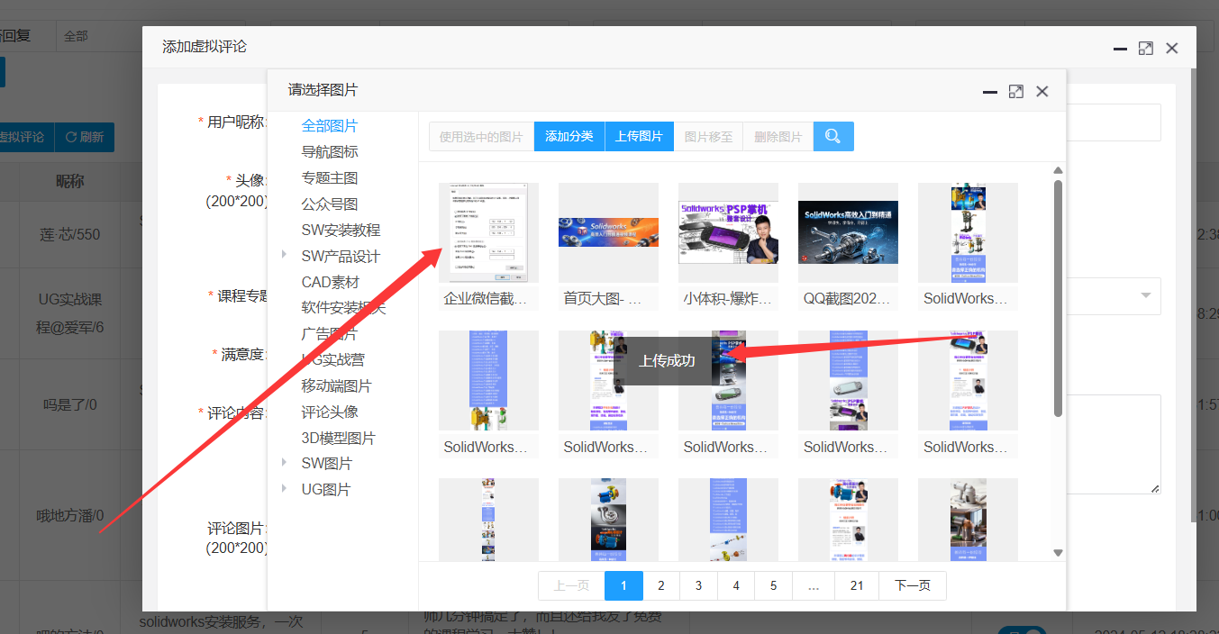The image size is (1219, 634).
Task: Select 企业微信截 image thumbnail
Action: [488, 232]
